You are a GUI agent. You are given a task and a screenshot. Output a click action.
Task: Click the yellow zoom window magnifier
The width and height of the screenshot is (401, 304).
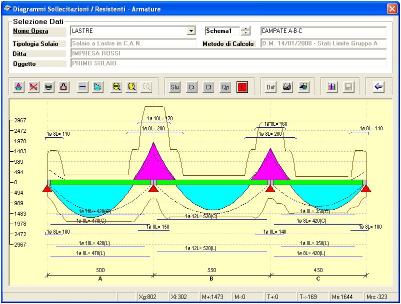pyautogui.click(x=131, y=87)
